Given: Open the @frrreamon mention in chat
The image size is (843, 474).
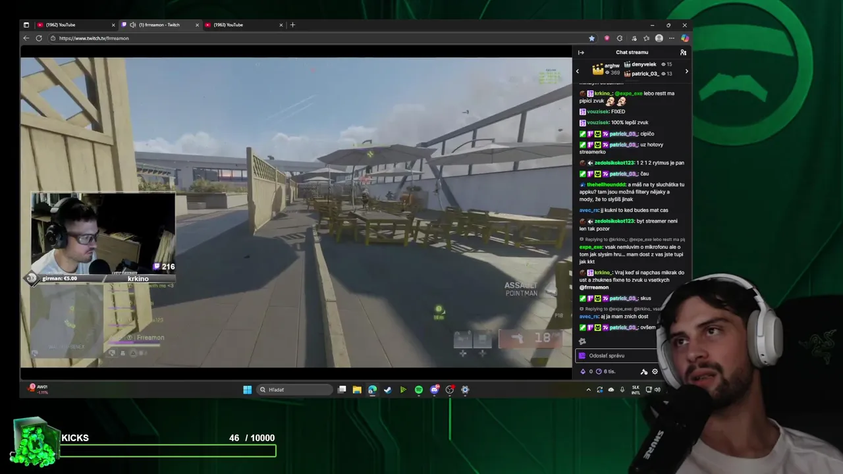Looking at the screenshot, I should 594,287.
